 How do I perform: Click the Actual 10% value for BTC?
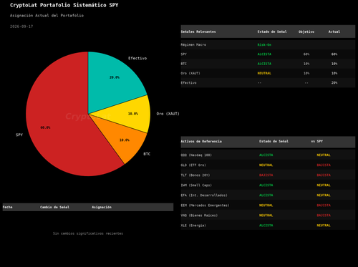point(334,64)
